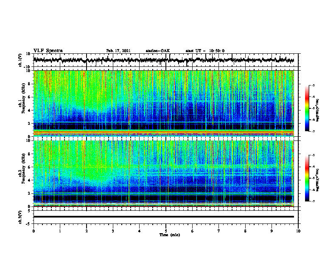Image resolution: width=336 pixels, height=259 pixels.
Task: Click the "5" tick on ch.3(V) axis
Action: click(29, 210)
